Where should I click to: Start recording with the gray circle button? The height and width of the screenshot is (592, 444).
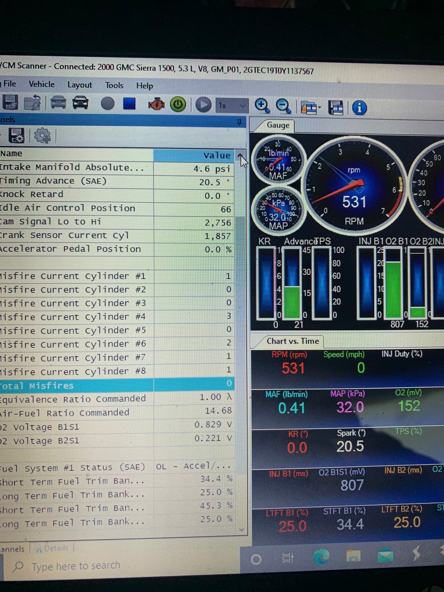(x=107, y=104)
